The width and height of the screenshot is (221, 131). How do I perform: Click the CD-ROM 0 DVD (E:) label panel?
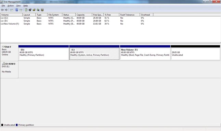click(x=9, y=70)
